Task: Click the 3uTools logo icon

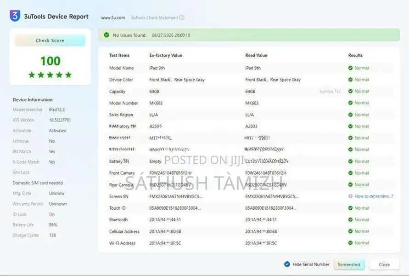Action: tap(15, 16)
